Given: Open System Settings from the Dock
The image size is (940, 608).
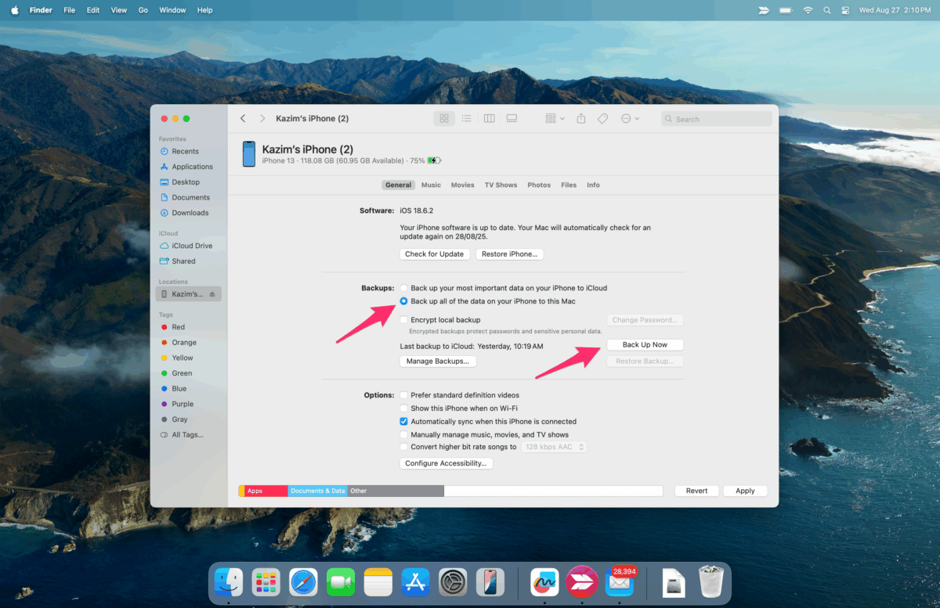Looking at the screenshot, I should click(x=453, y=582).
